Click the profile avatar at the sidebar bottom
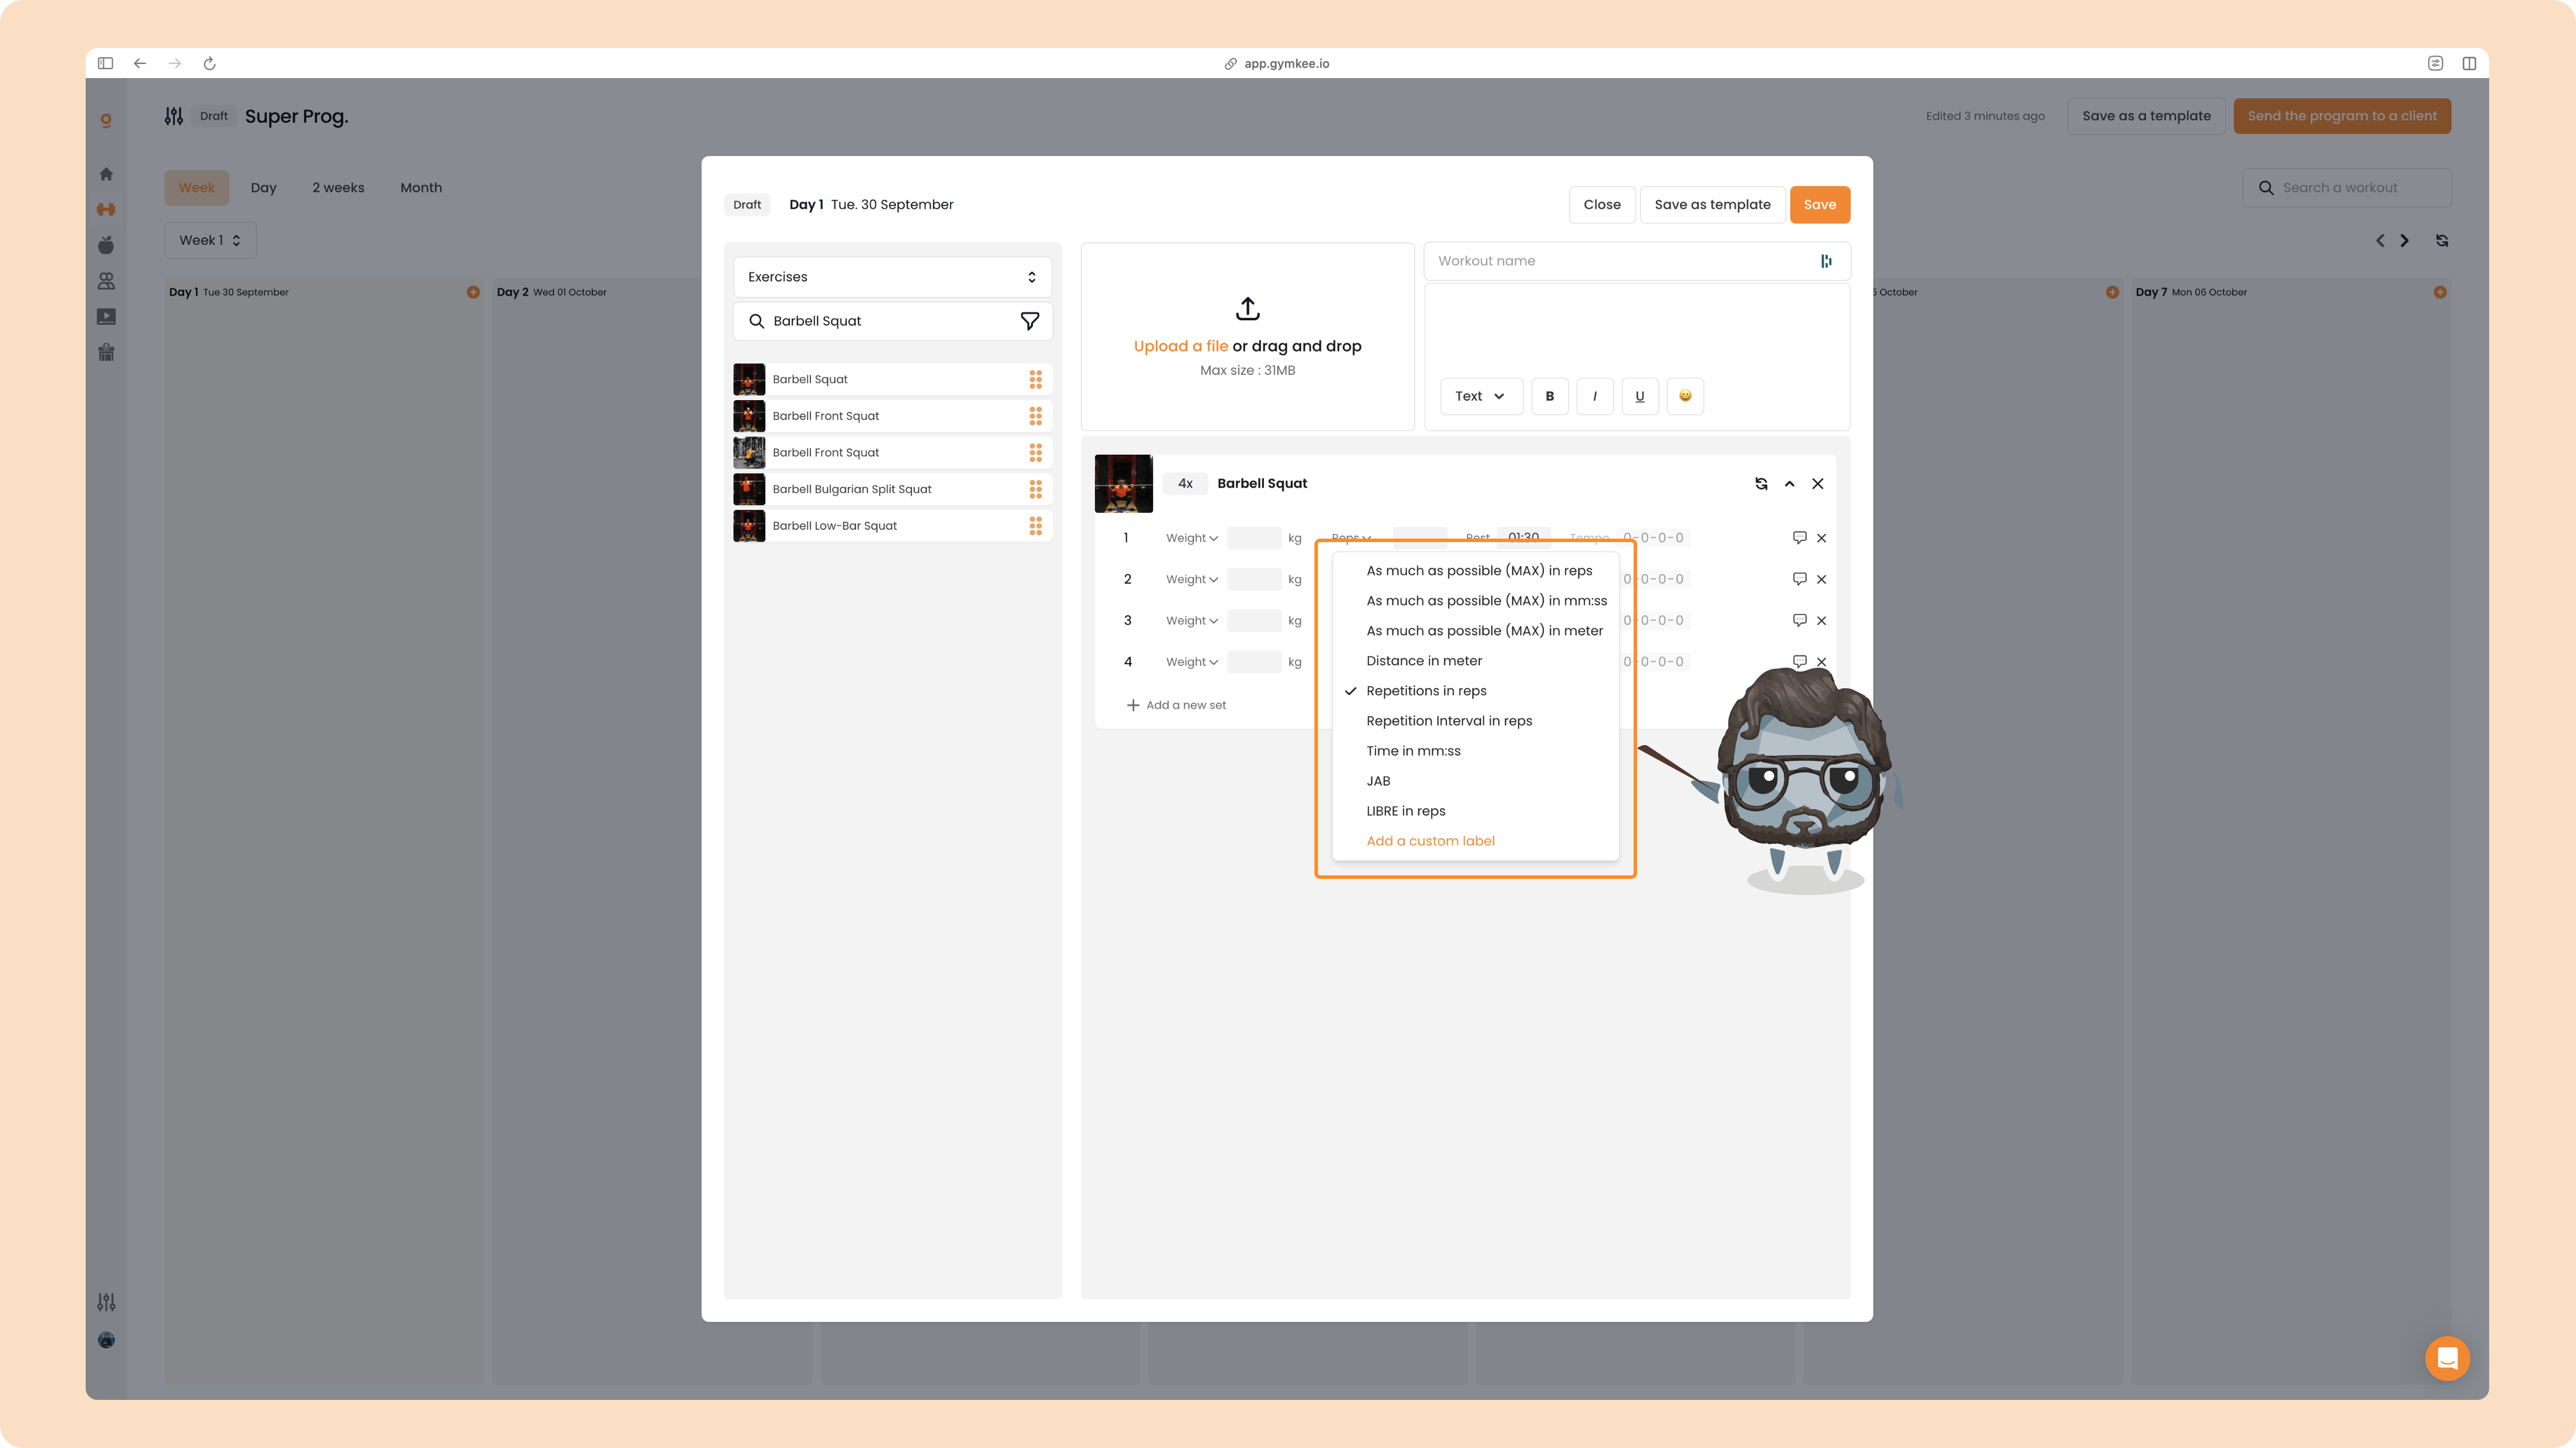 tap(106, 1340)
